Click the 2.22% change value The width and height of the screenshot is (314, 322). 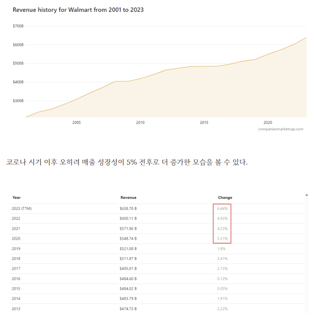222,309
